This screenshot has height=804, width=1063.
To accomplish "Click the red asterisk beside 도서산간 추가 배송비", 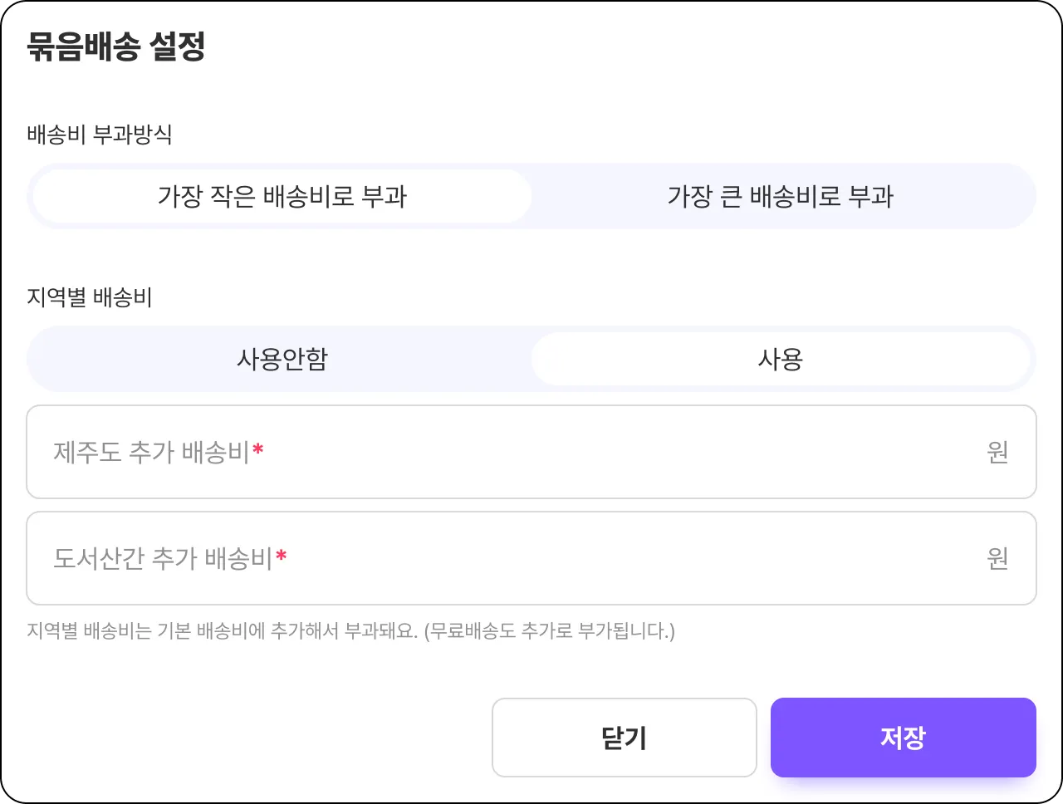I will 282,556.
